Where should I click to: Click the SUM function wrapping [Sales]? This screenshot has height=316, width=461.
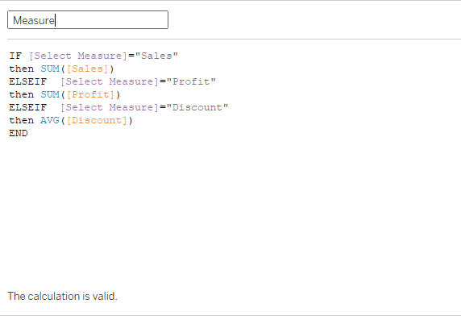pos(50,69)
